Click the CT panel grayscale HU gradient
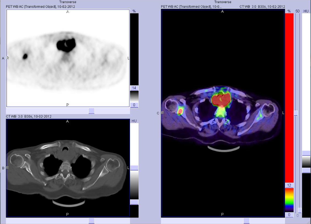 134,185
